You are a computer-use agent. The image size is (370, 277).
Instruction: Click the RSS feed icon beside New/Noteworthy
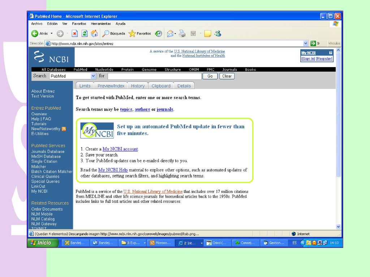coord(64,129)
